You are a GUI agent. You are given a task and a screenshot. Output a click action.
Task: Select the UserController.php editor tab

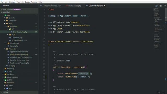click(x=96, y=6)
